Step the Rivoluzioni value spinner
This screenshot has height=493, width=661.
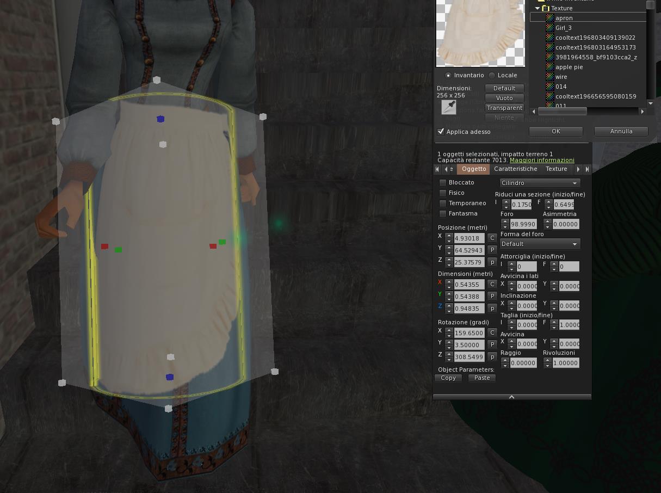click(x=548, y=363)
